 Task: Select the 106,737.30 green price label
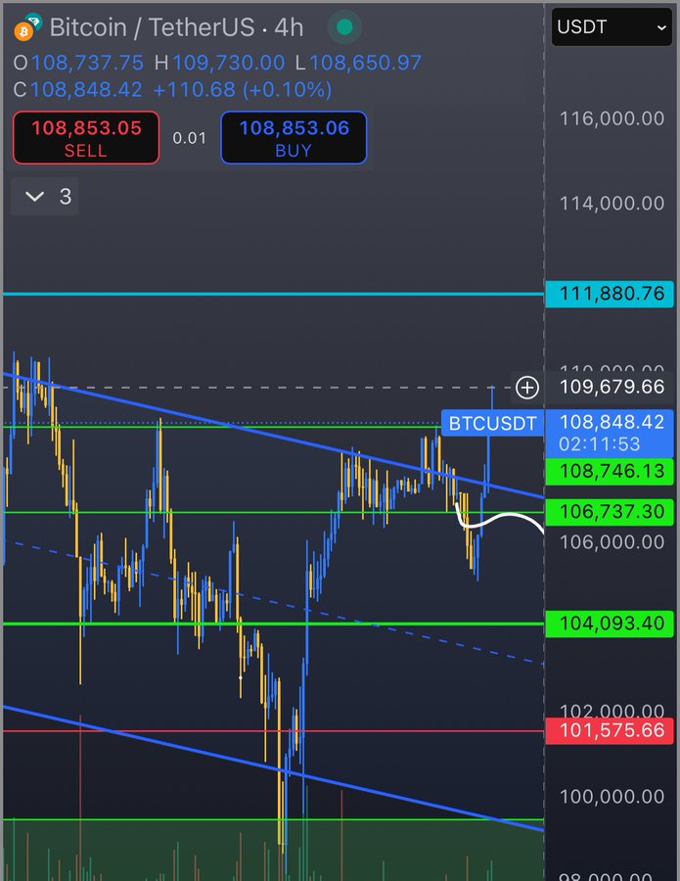[x=610, y=512]
